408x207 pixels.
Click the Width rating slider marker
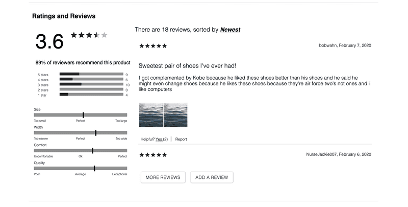[x=95, y=133]
